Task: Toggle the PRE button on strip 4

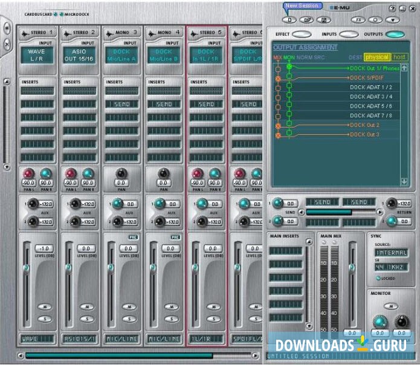Action: point(175,237)
